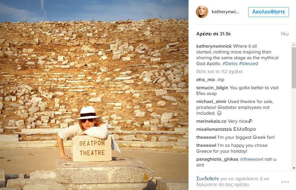This screenshot has height=190, width=296.
Task: Click the @theeeowl mention link
Action: click(251, 159)
